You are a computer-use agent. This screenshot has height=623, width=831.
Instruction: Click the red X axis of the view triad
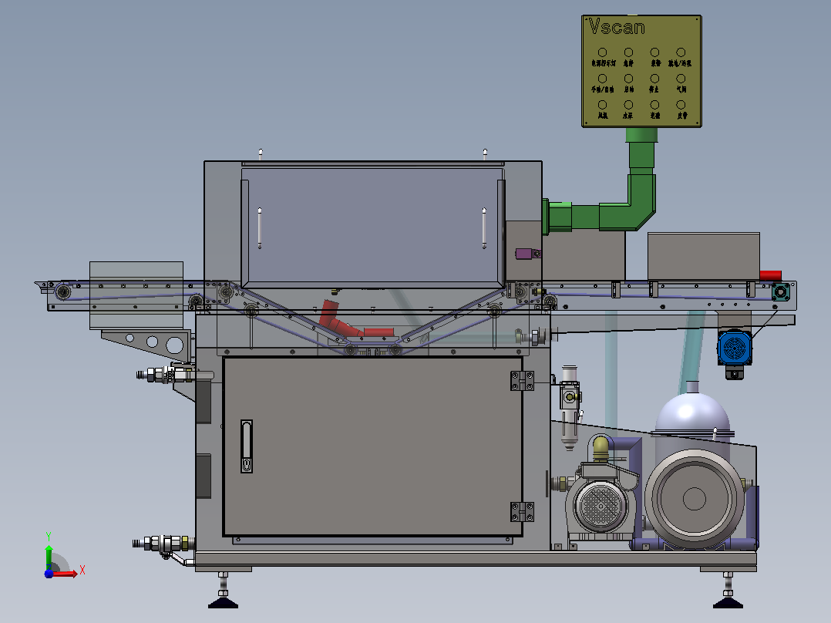click(x=65, y=573)
